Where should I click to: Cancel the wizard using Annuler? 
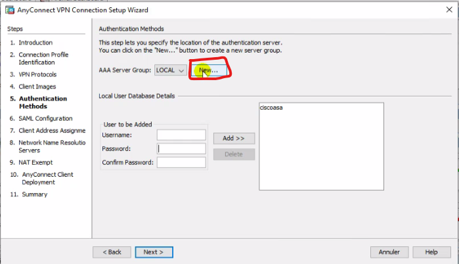coord(389,252)
